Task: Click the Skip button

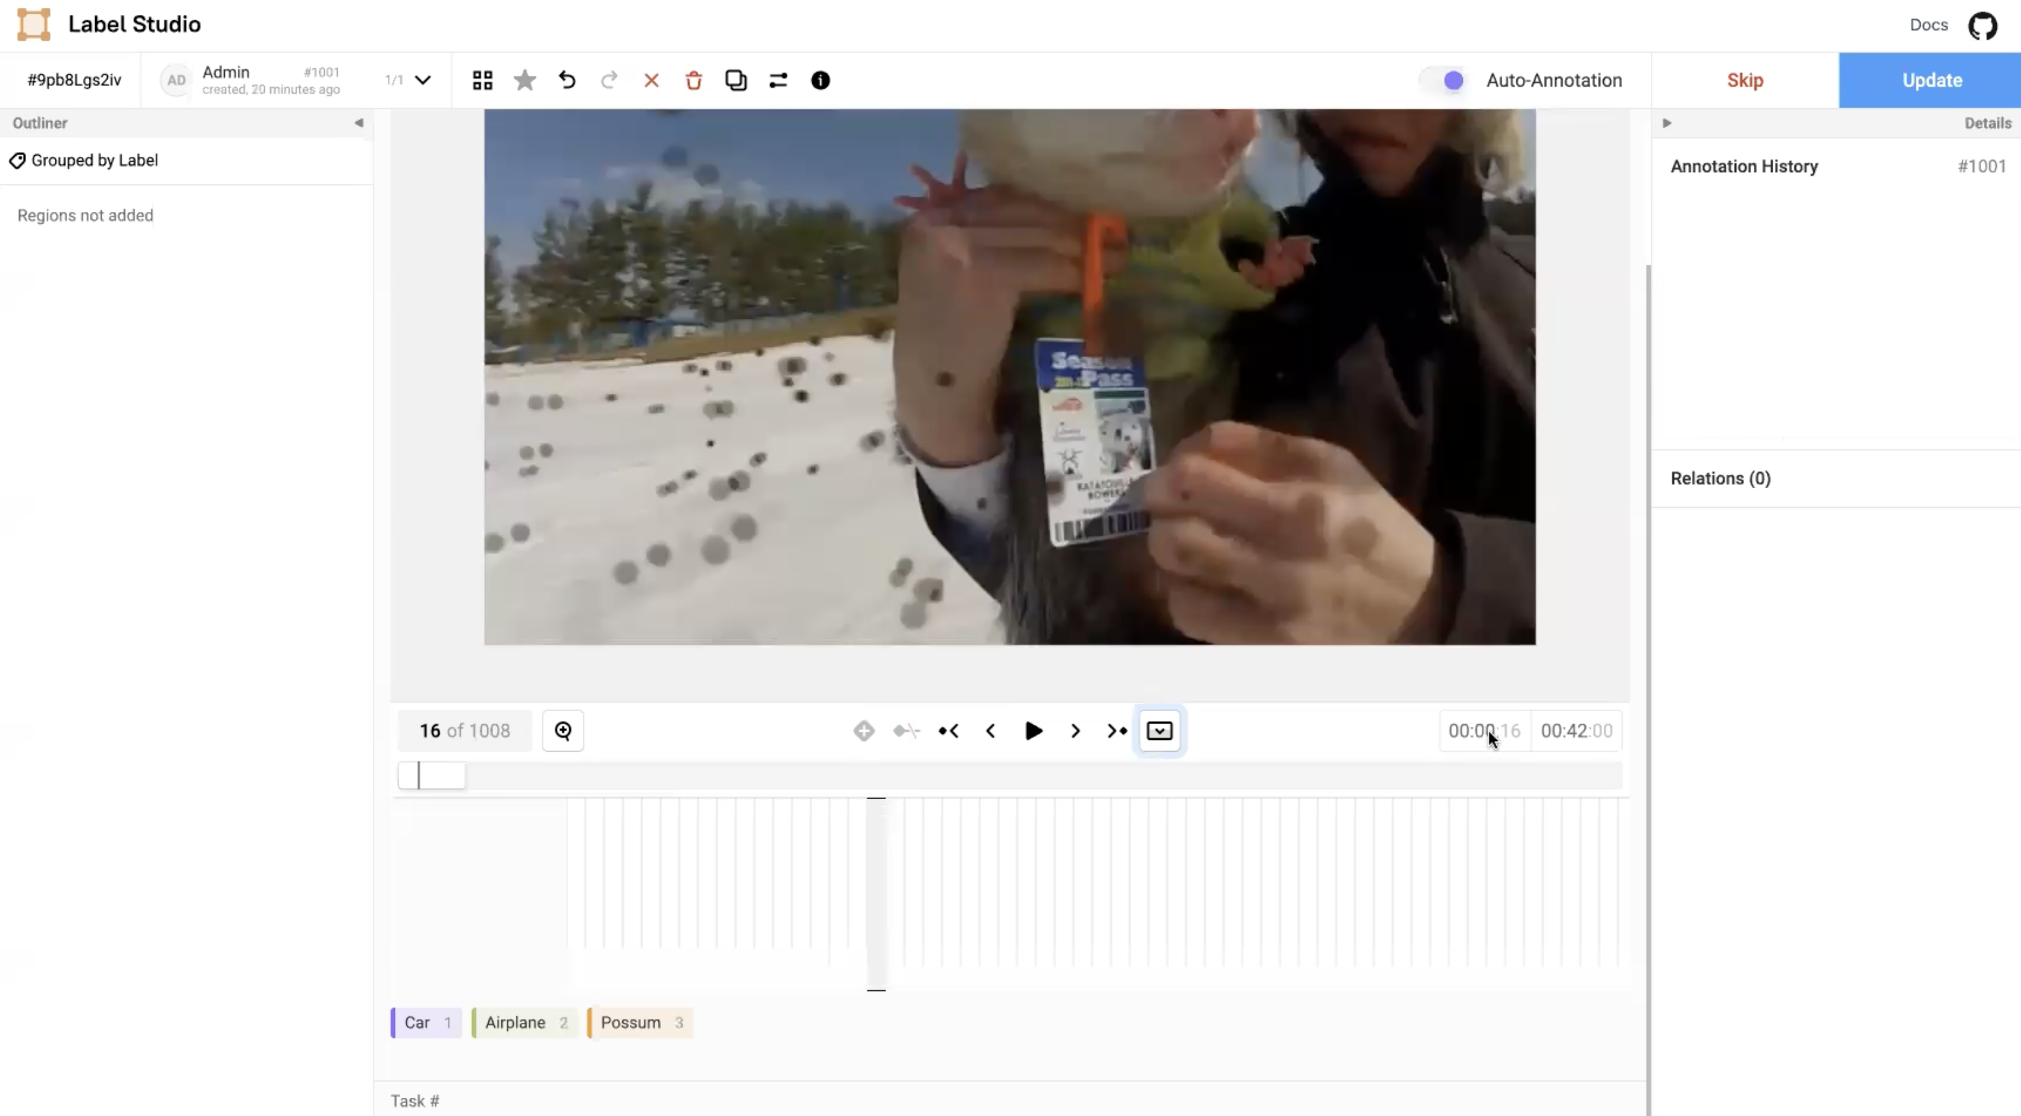Action: [1745, 80]
